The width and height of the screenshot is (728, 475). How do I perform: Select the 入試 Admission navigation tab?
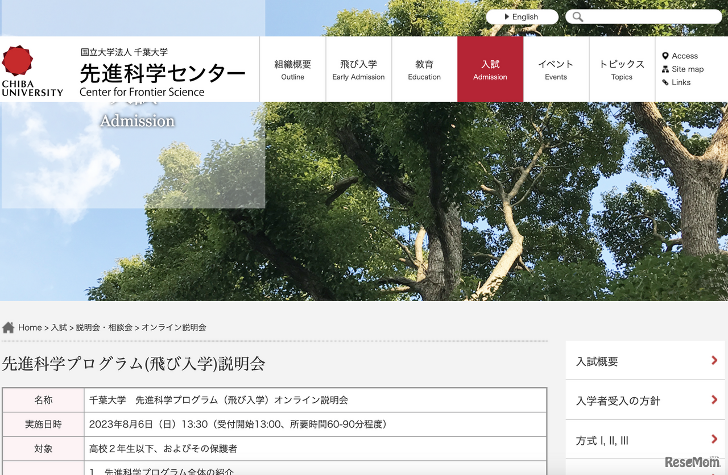pos(490,68)
